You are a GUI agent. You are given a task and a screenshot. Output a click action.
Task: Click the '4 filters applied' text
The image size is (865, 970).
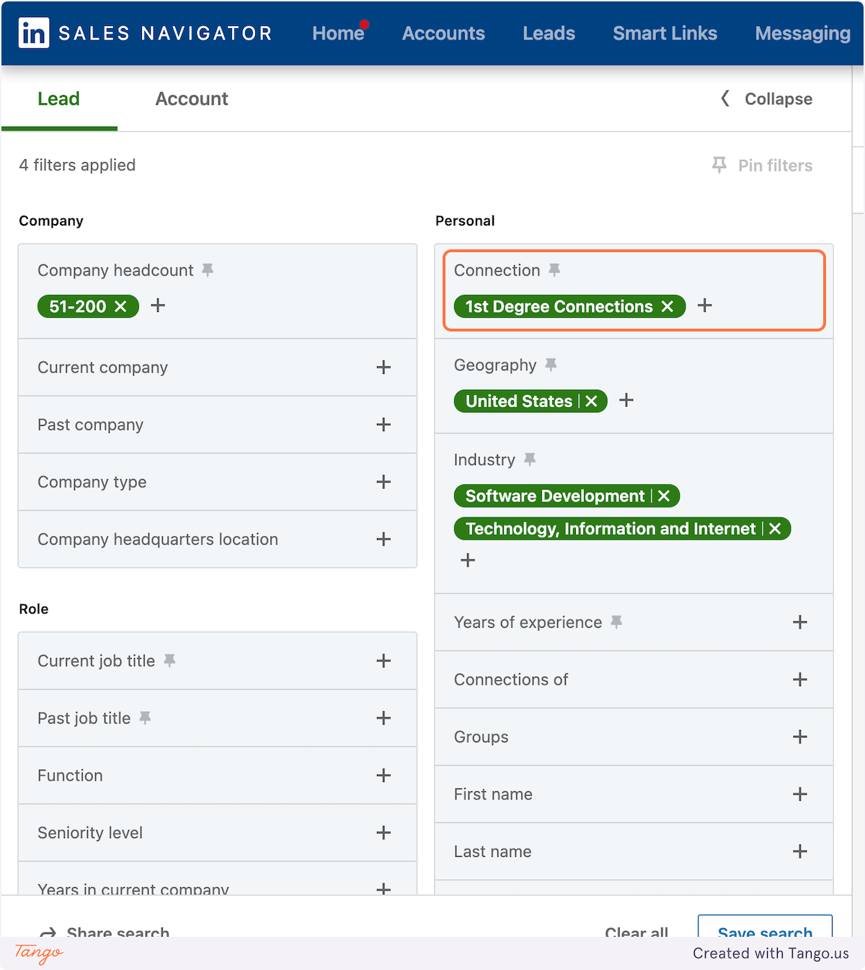pos(77,165)
